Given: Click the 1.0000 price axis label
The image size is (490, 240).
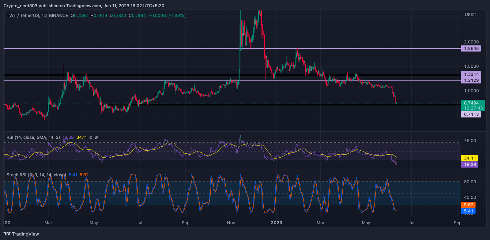Looking at the screenshot, I should (471, 91).
